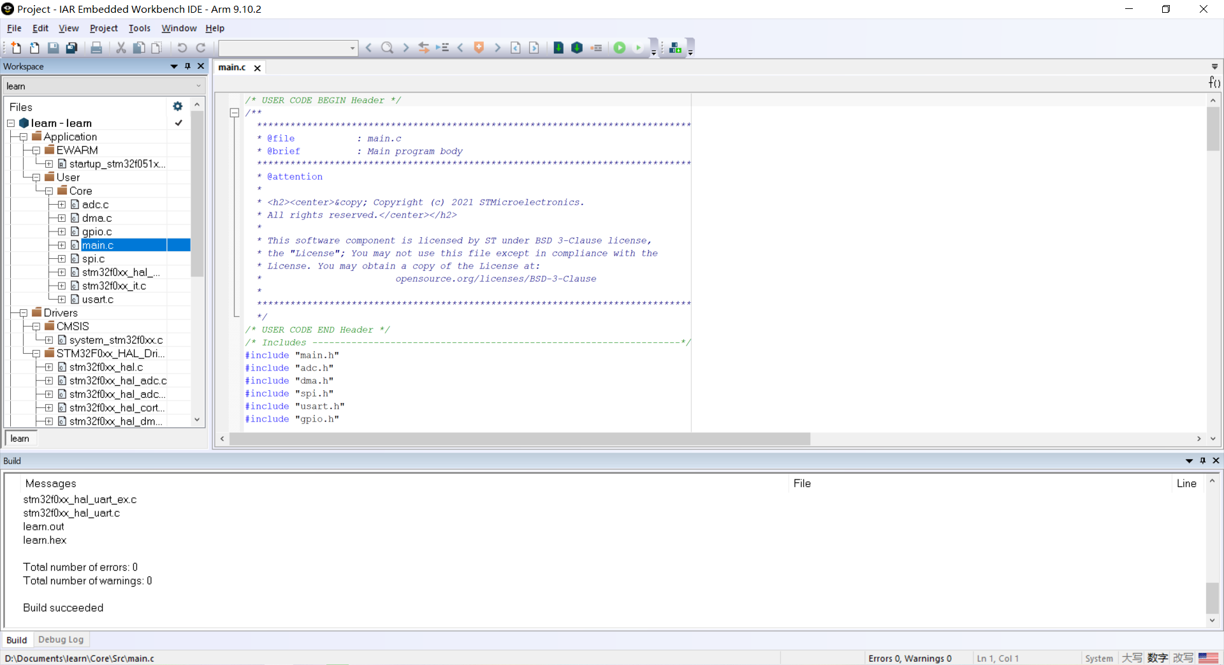Image resolution: width=1224 pixels, height=665 pixels.
Task: Click the New Document toolbar icon
Action: pos(16,48)
